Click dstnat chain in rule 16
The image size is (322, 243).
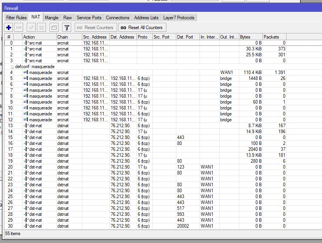coord(63,143)
